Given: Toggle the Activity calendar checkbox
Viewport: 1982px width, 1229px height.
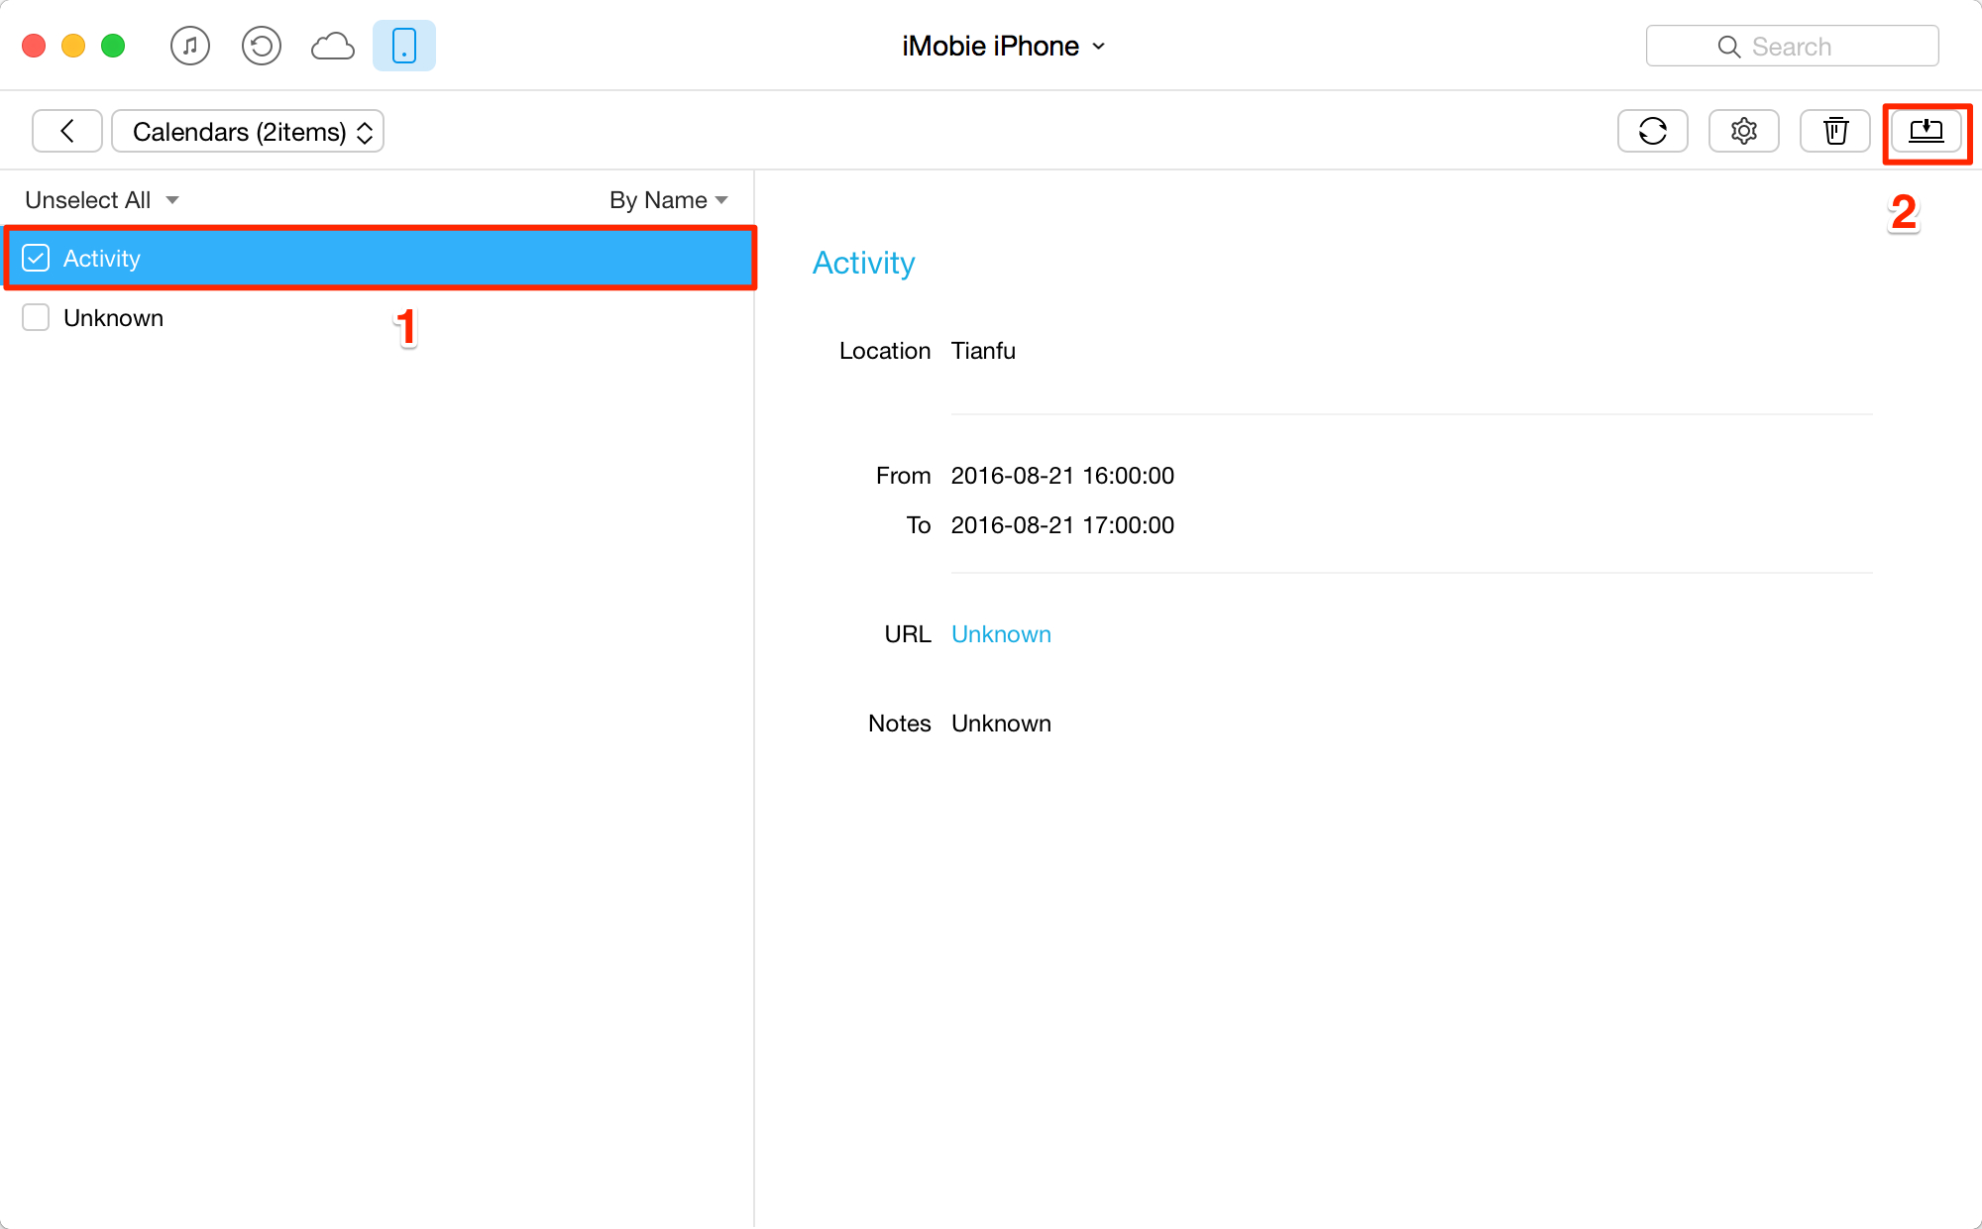Looking at the screenshot, I should 34,258.
